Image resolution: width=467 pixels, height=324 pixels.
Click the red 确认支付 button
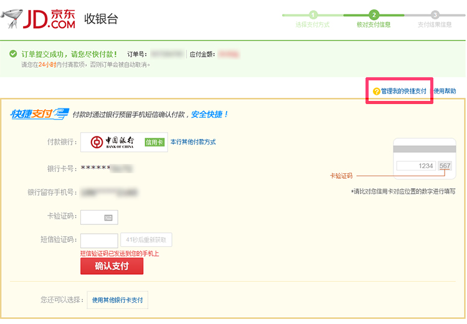click(x=111, y=266)
